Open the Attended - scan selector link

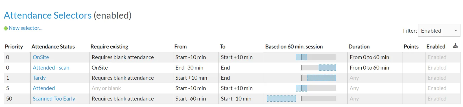pyautogui.click(x=51, y=68)
